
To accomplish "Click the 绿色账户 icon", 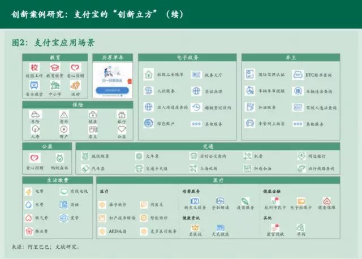I will tap(148, 123).
